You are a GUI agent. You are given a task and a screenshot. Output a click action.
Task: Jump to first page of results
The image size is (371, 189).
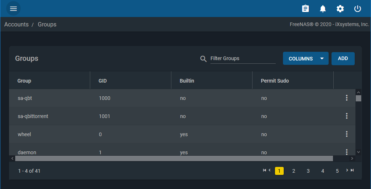(x=264, y=170)
